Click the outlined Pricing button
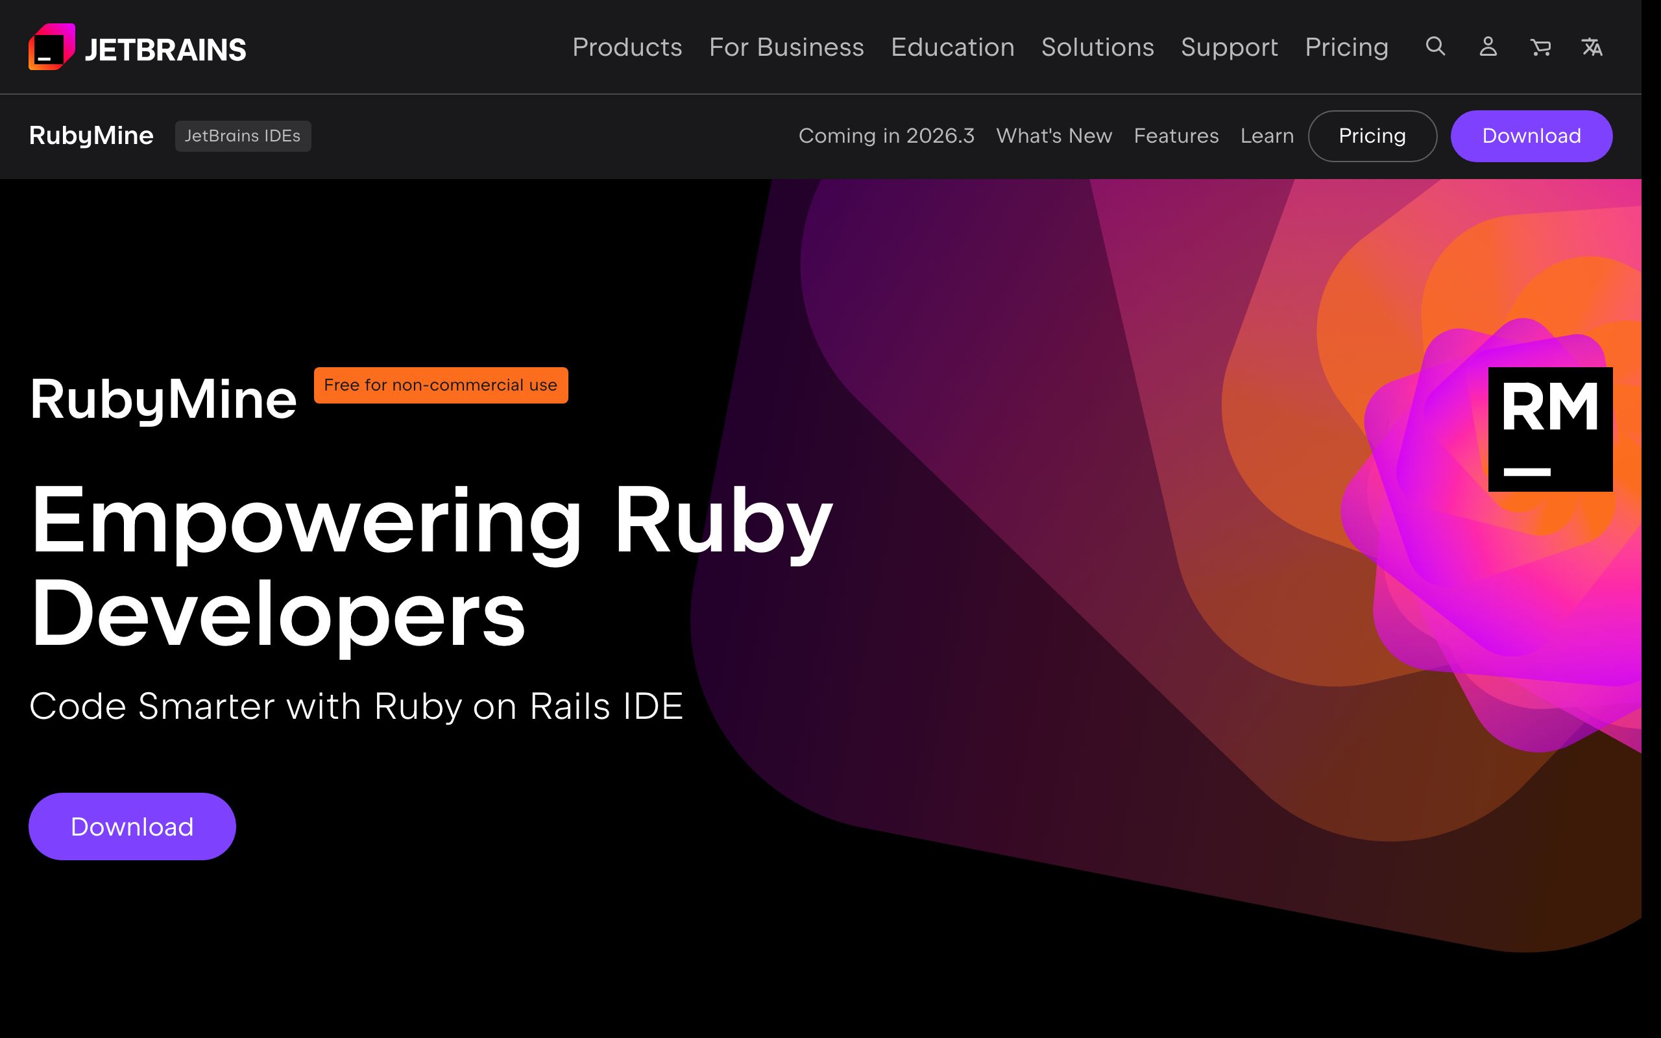Screen dimensions: 1661x1038 coord(1373,136)
